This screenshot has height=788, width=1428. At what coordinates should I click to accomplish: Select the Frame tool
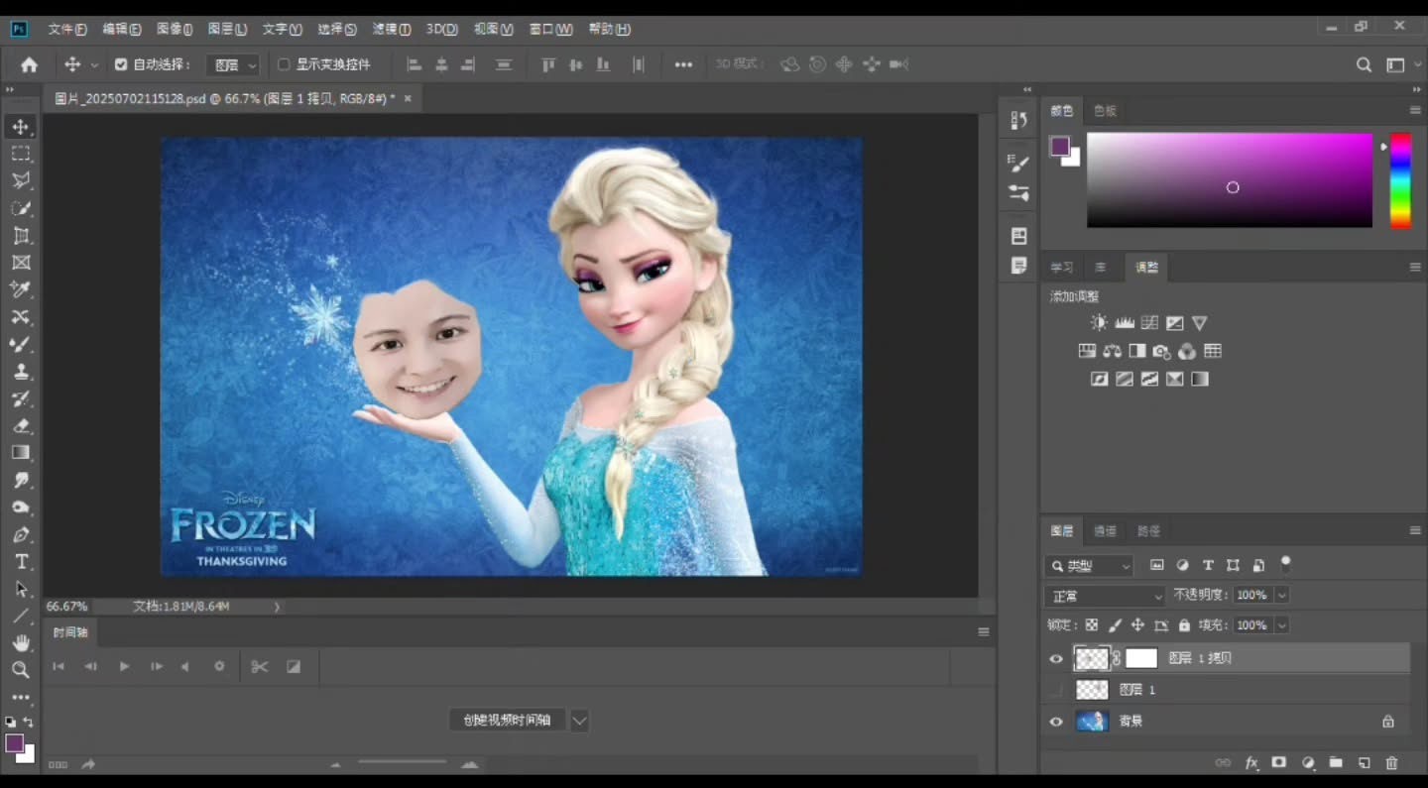point(21,263)
